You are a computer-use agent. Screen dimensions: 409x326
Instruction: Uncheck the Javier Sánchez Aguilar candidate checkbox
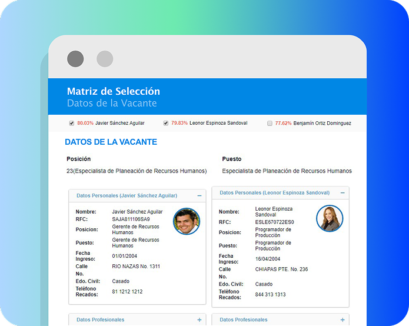72,124
